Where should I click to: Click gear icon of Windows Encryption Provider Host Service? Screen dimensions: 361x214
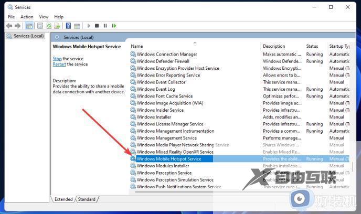point(133,68)
